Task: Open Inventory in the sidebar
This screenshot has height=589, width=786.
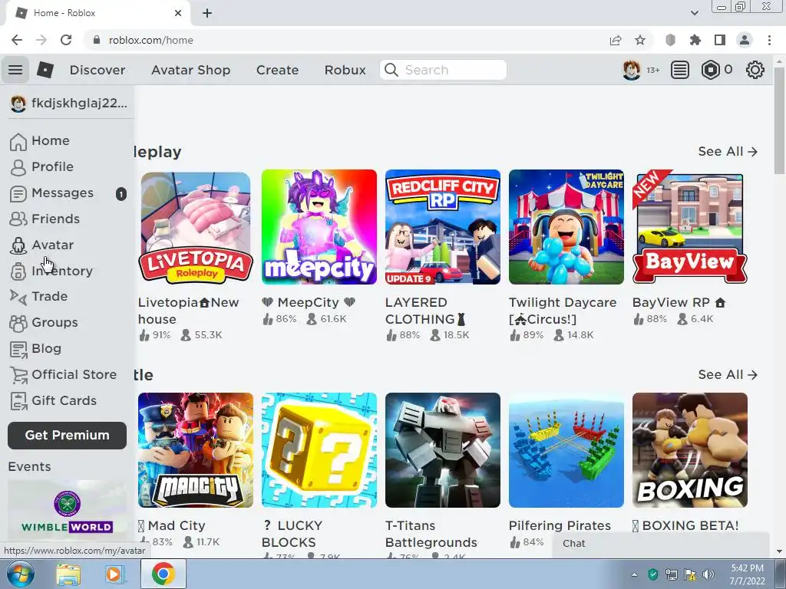Action: point(51,271)
